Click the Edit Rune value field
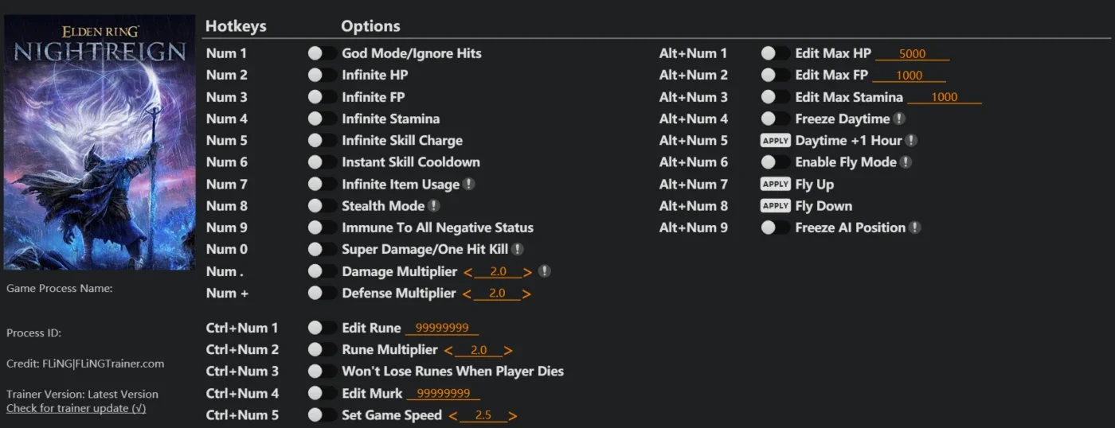Image resolution: width=1115 pixels, height=428 pixels. click(442, 328)
